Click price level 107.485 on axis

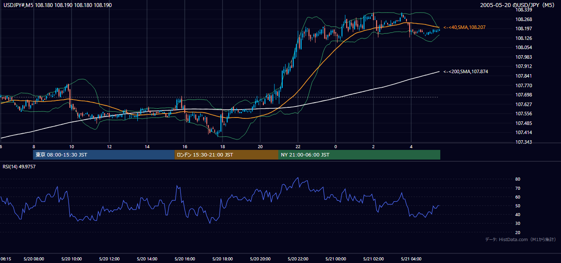pyautogui.click(x=524, y=123)
